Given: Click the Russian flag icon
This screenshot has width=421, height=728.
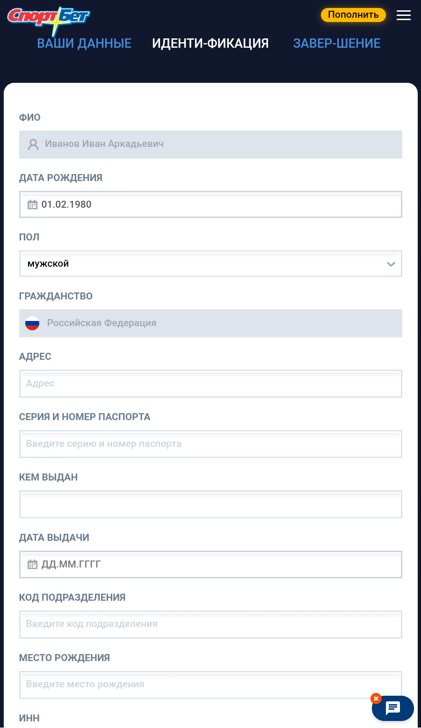Looking at the screenshot, I should pos(32,323).
